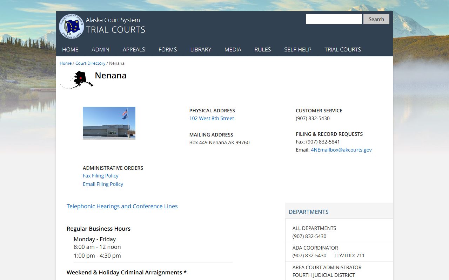Open the HOME menu item

click(x=70, y=49)
